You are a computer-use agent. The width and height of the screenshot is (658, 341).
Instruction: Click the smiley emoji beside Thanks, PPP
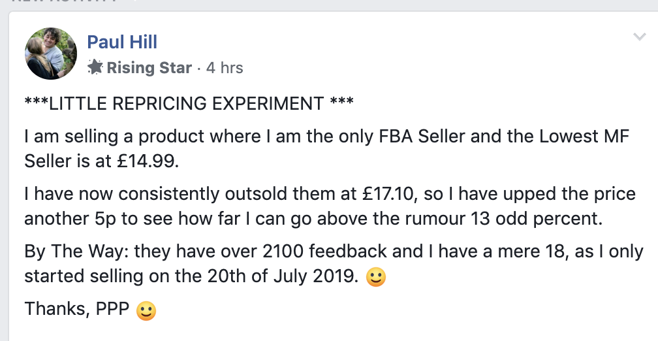click(147, 311)
